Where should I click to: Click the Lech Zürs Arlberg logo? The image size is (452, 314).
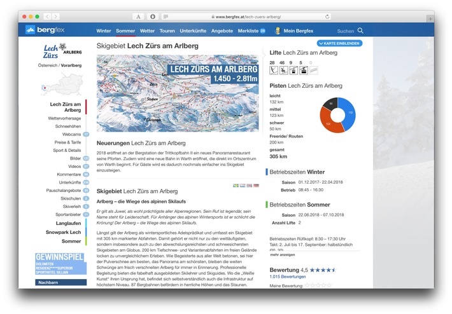click(x=62, y=50)
